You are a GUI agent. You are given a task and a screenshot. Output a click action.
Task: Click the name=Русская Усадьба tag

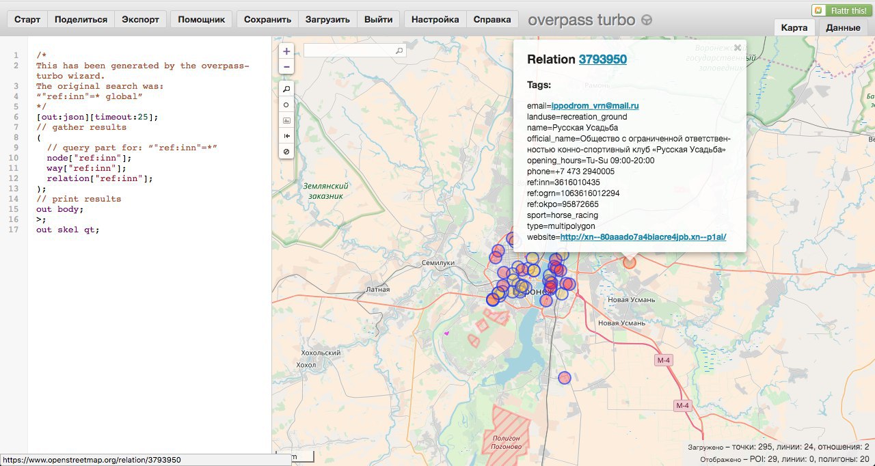point(573,128)
